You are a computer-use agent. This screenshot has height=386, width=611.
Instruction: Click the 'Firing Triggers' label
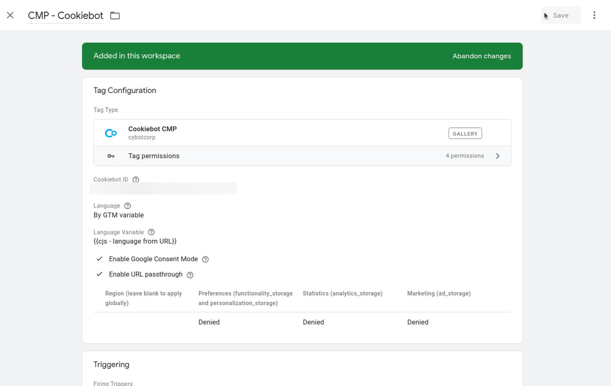tap(113, 383)
